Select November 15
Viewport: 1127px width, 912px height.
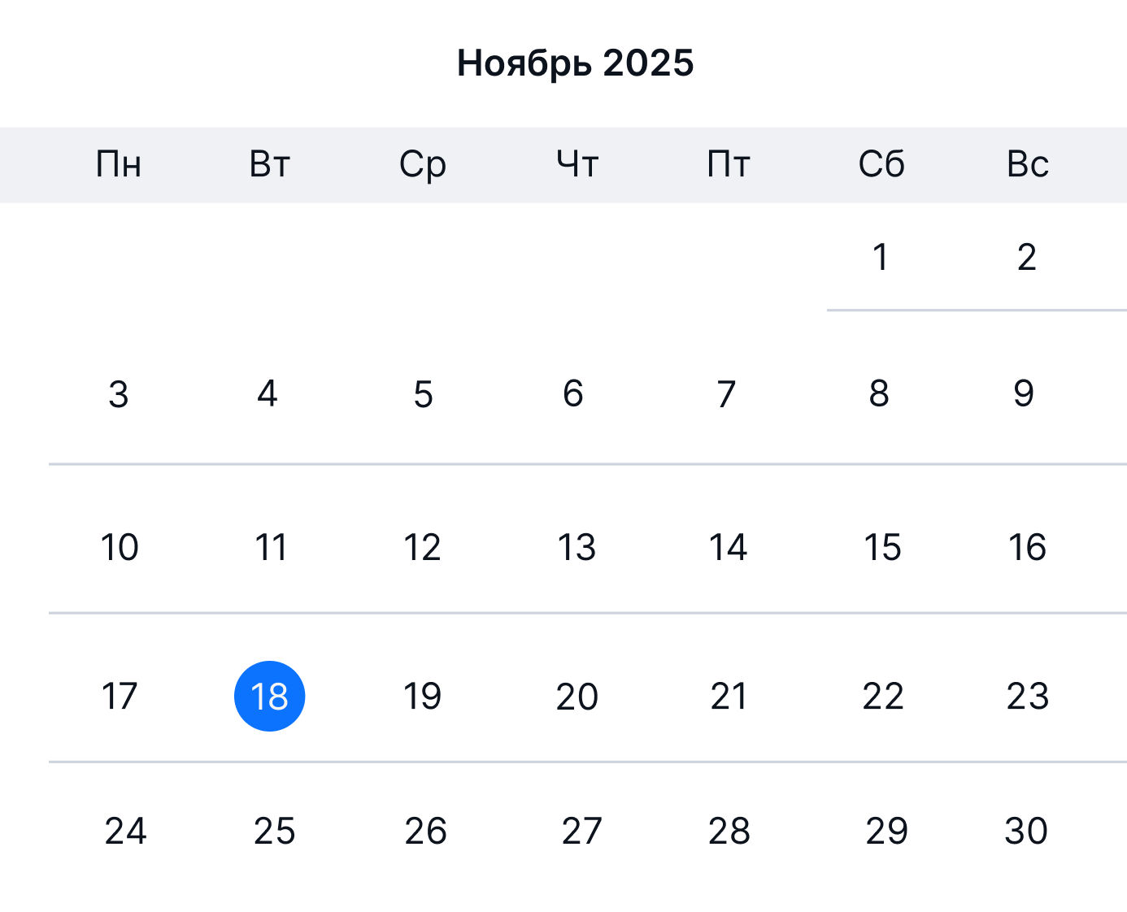point(881,548)
